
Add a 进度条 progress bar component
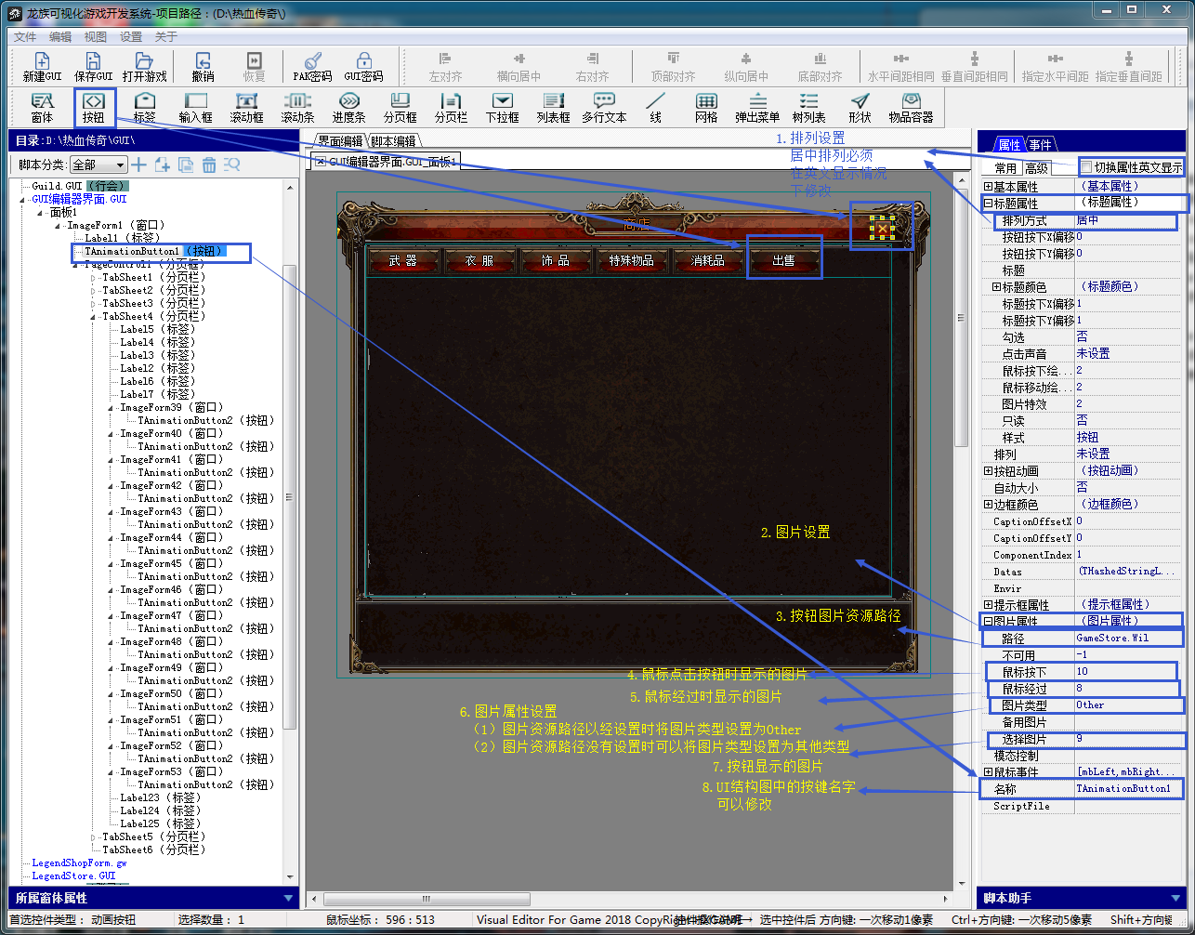pos(348,108)
